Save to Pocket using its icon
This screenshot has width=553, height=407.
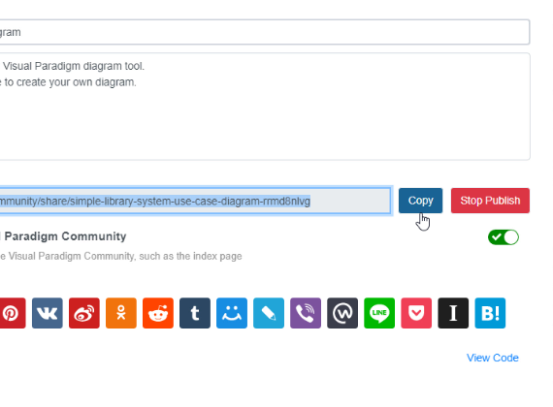416,313
